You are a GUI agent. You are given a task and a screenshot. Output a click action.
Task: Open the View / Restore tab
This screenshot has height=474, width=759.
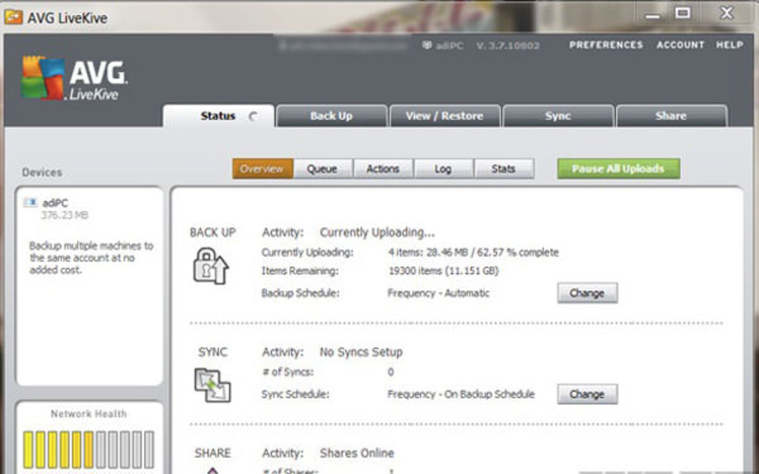pos(445,116)
